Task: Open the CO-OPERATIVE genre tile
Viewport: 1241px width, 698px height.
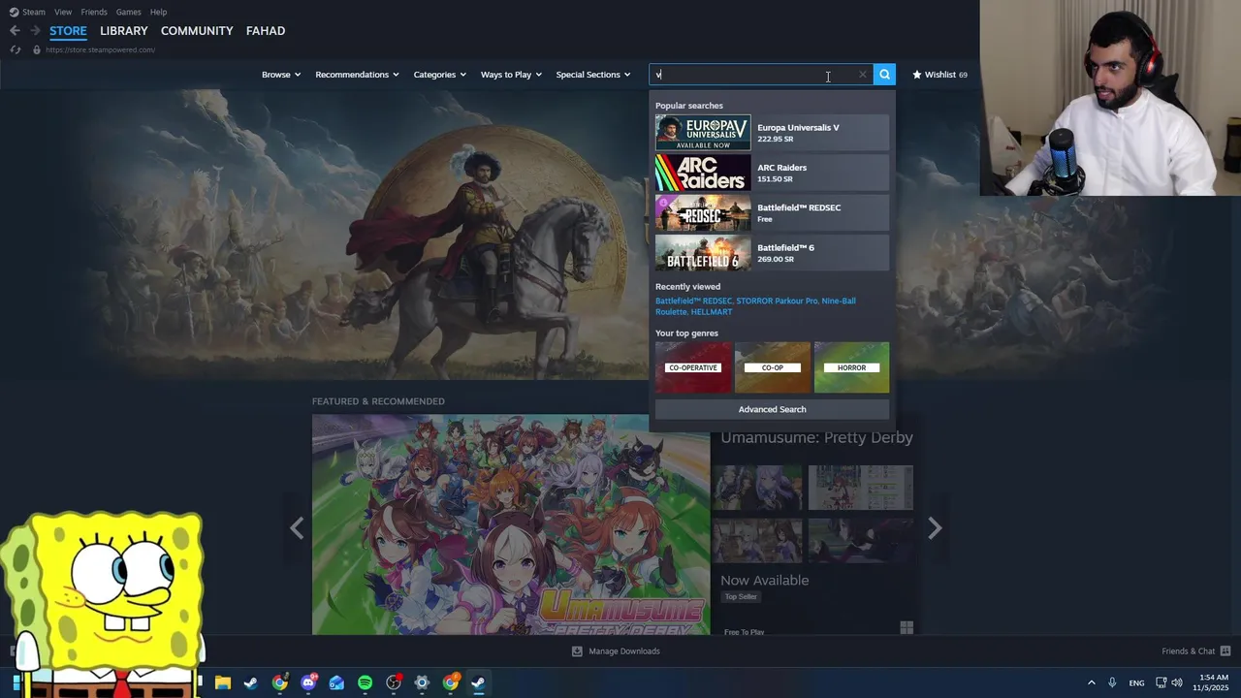Action: click(x=693, y=367)
